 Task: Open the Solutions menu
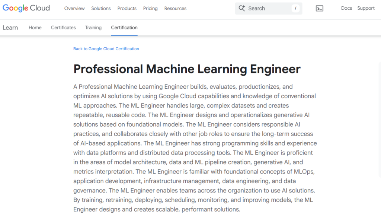pos(101,8)
